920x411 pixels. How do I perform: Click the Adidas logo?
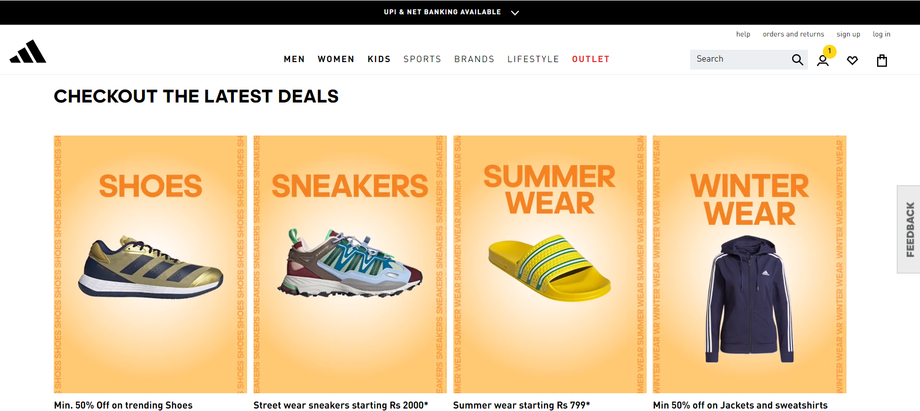[x=28, y=51]
